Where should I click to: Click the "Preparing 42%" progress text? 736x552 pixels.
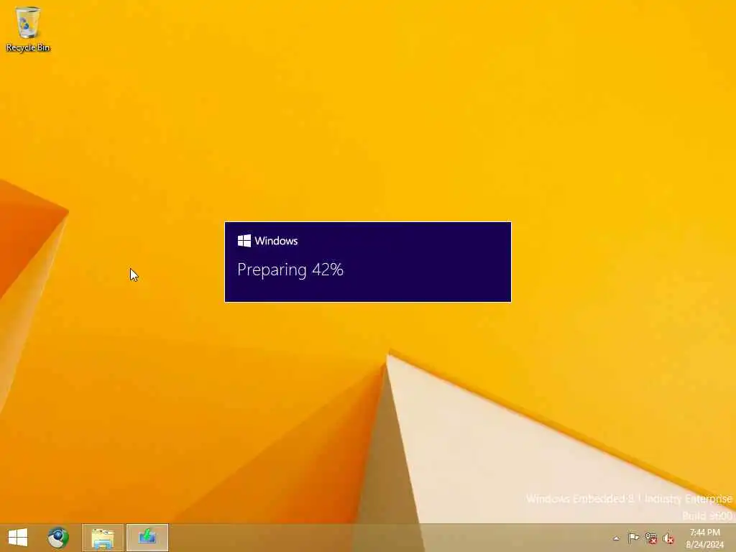point(290,270)
